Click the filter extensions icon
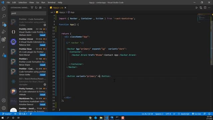Screen dimensions: 213x120 tap(32, 8)
